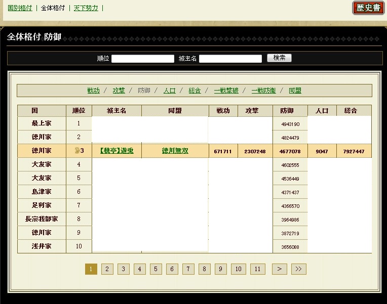Screen dimensions: 387x304
Task: Go to page 9 in pagination
Action: click(x=221, y=269)
